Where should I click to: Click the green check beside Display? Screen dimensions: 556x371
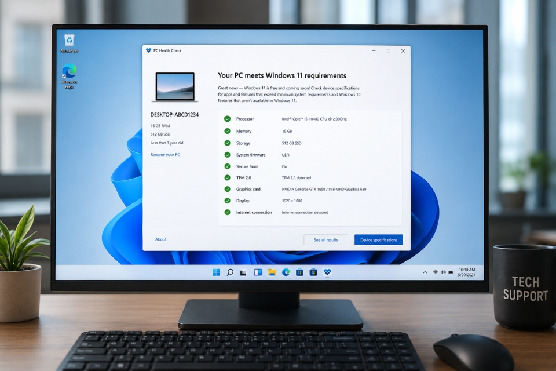point(227,201)
